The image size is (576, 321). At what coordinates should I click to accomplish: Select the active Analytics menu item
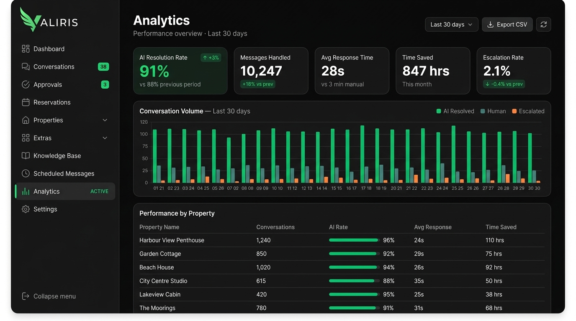[65, 191]
